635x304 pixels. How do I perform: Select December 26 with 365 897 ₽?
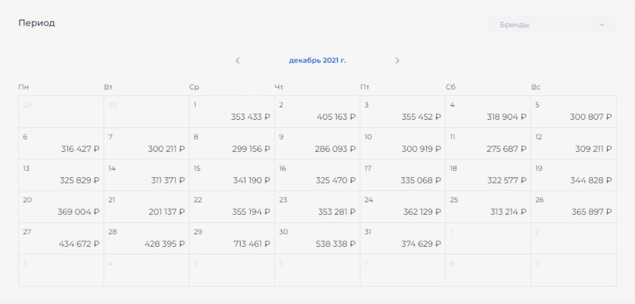click(574, 207)
